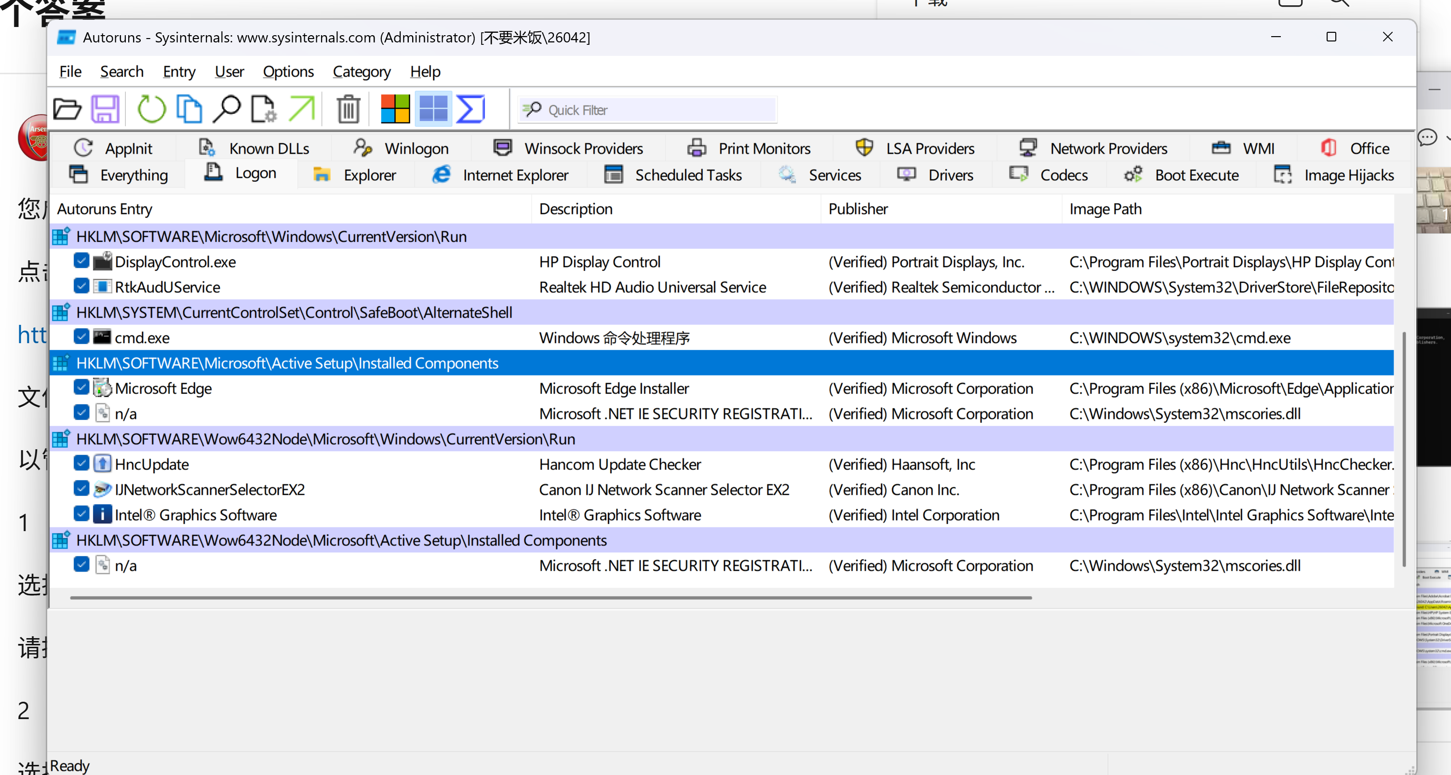Disable the cmd.exe autorun checkbox
Screen dimensions: 1451x775
[81, 337]
